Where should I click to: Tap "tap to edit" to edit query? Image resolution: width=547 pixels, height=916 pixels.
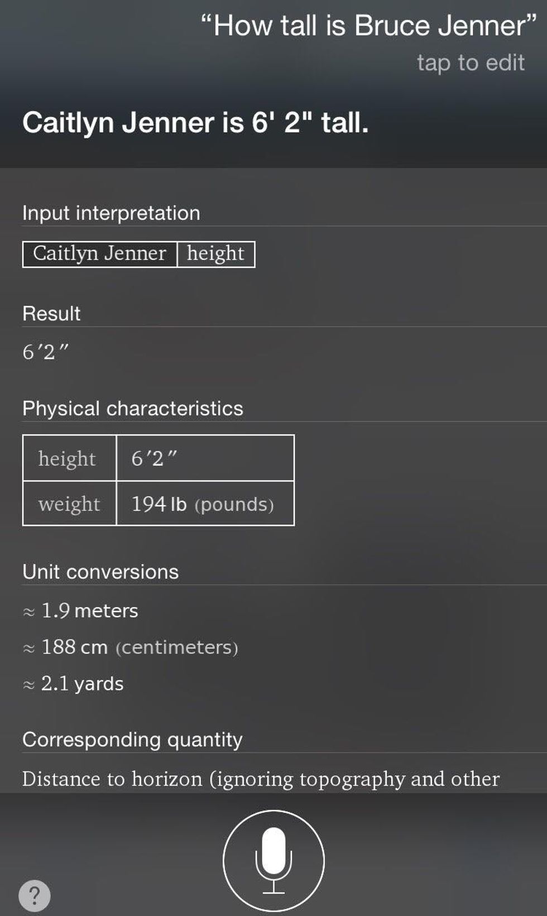click(471, 63)
